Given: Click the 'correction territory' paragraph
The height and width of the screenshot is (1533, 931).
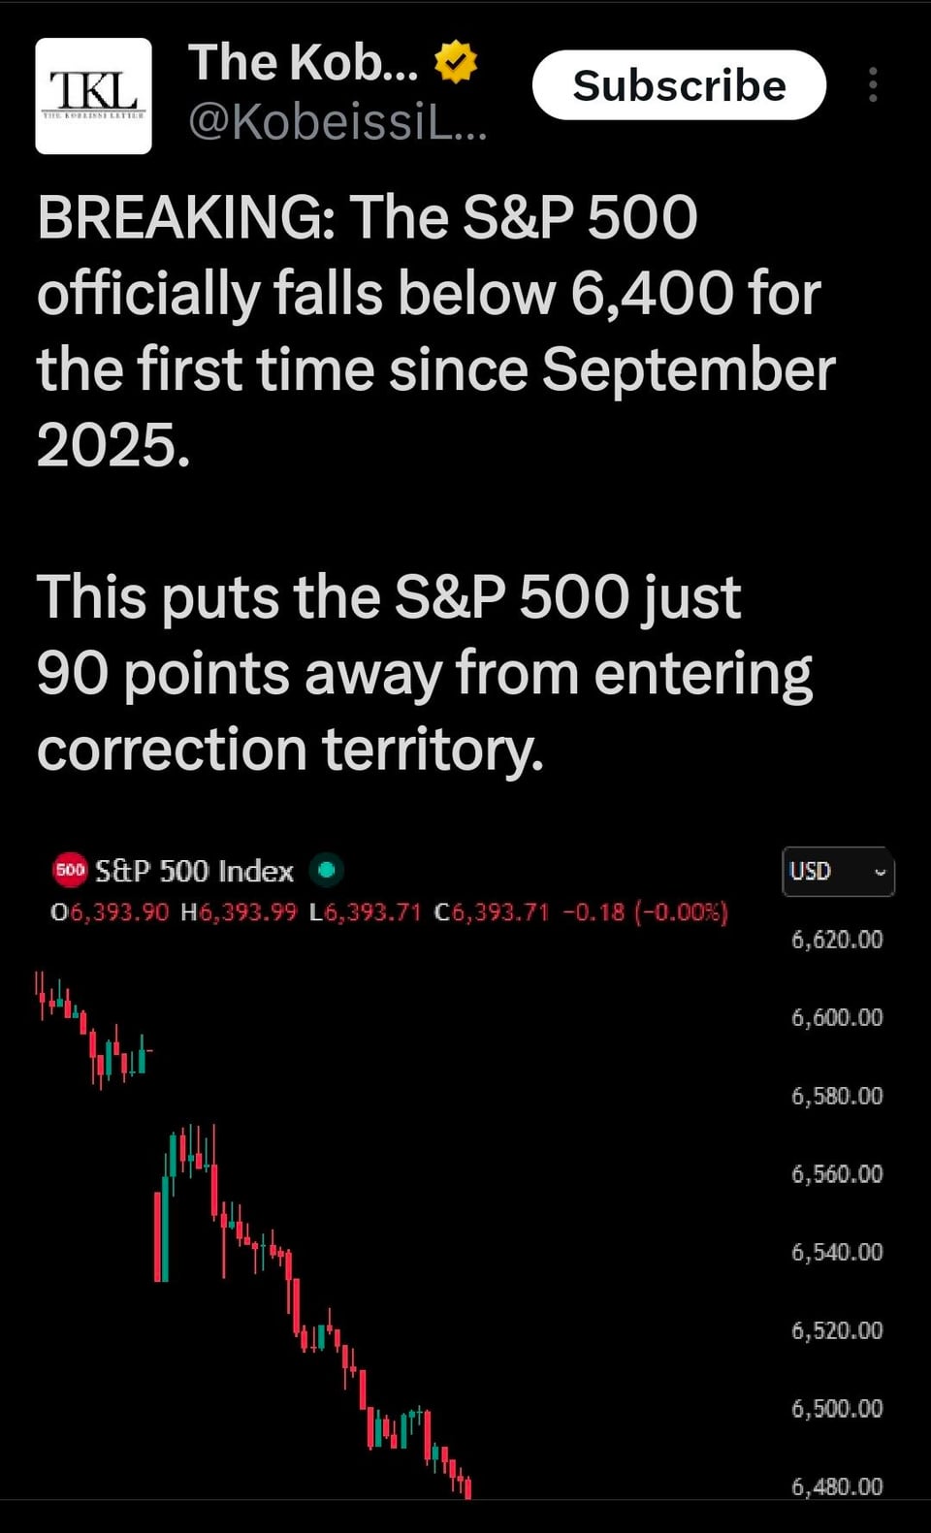Looking at the screenshot, I should pos(425,673).
